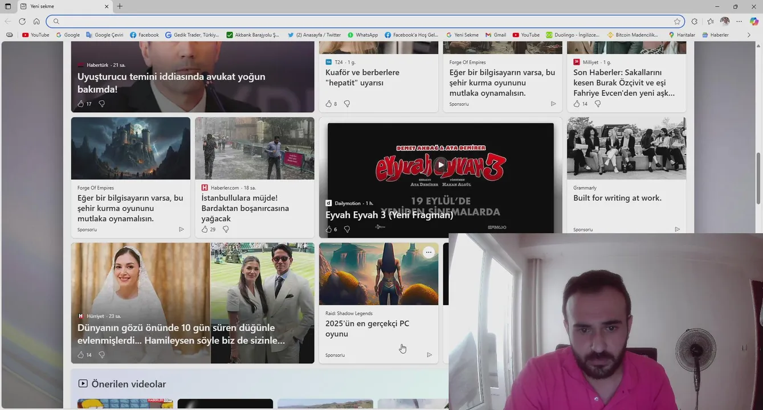Go to the home page icon
The height and width of the screenshot is (410, 763).
36,21
